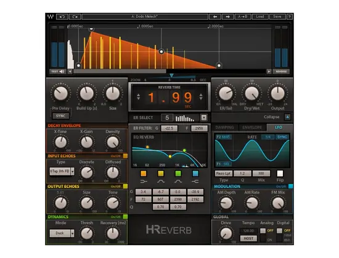Click the Tempo 120.00 value field
The height and width of the screenshot is (258, 339).
[x=248, y=231]
